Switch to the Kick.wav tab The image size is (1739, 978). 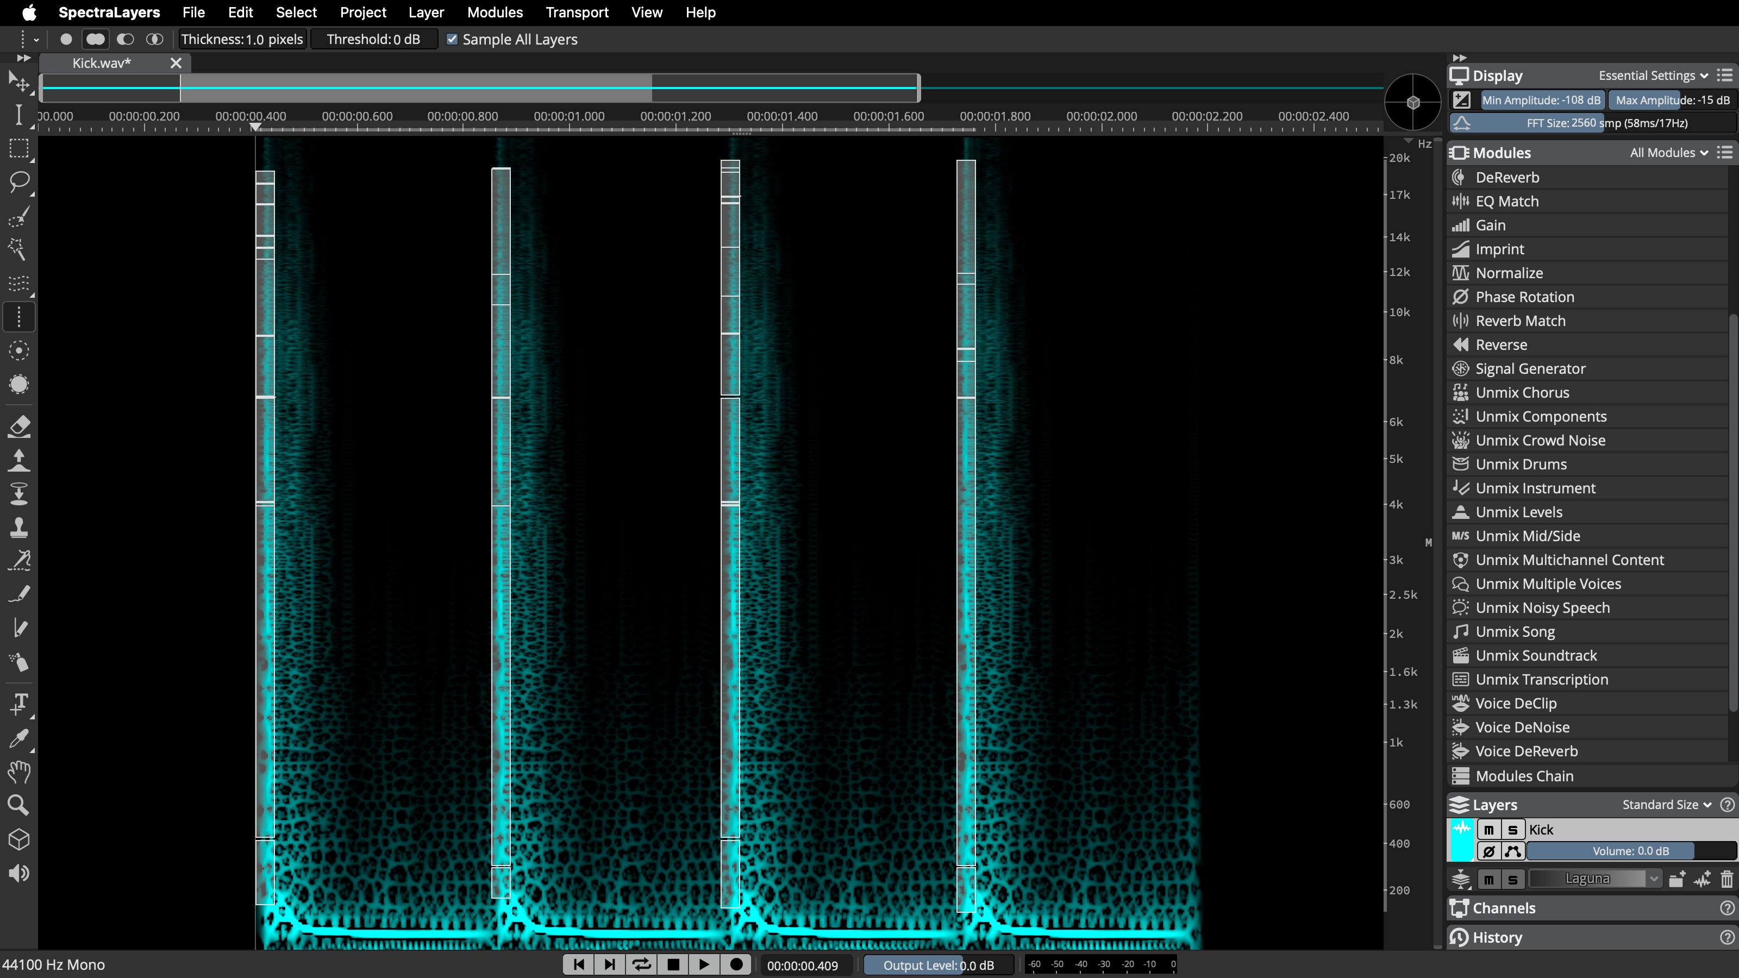pyautogui.click(x=101, y=63)
